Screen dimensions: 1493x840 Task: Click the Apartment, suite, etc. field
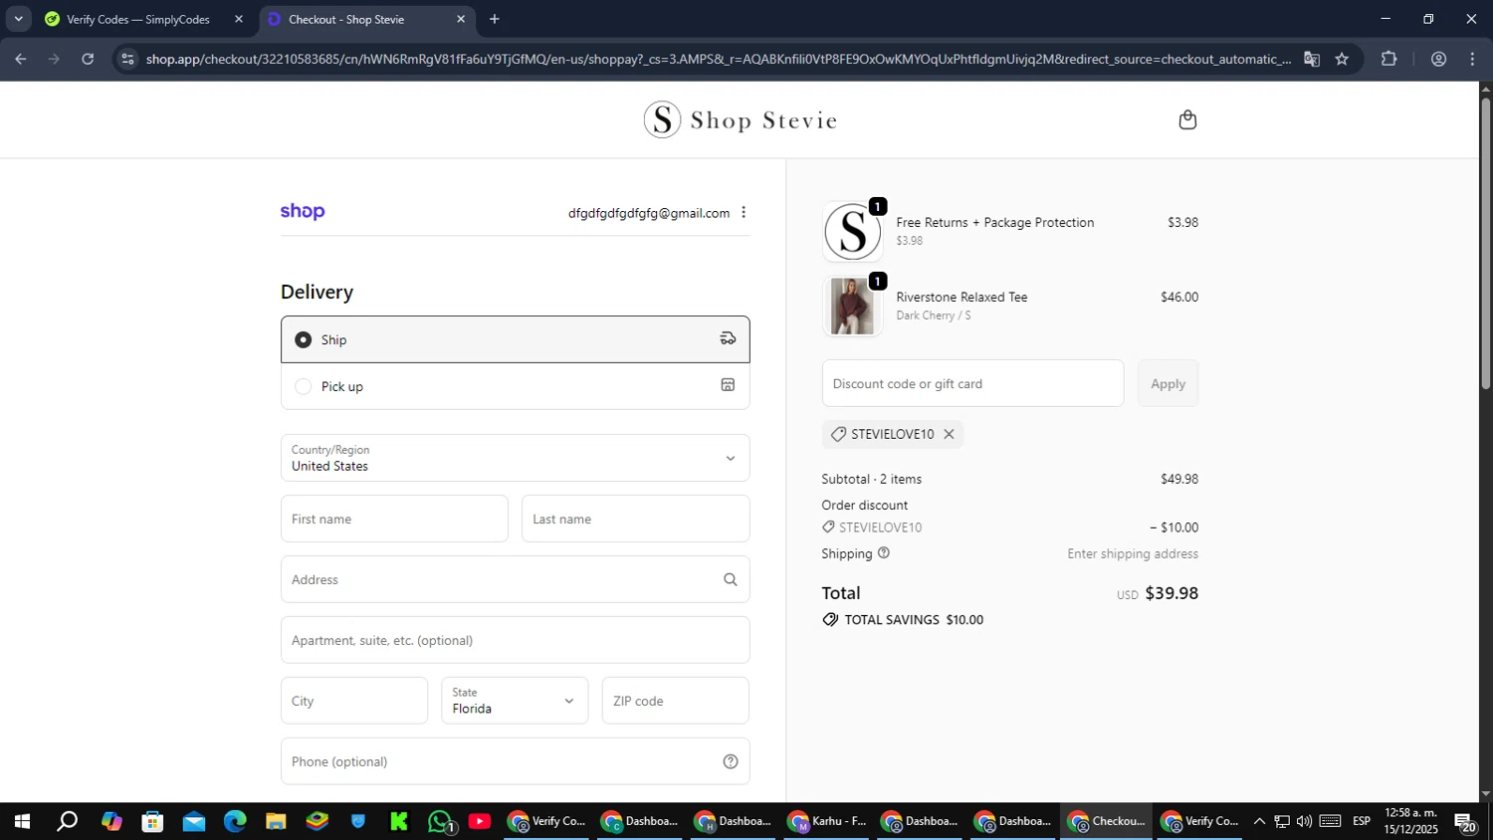pos(516,640)
